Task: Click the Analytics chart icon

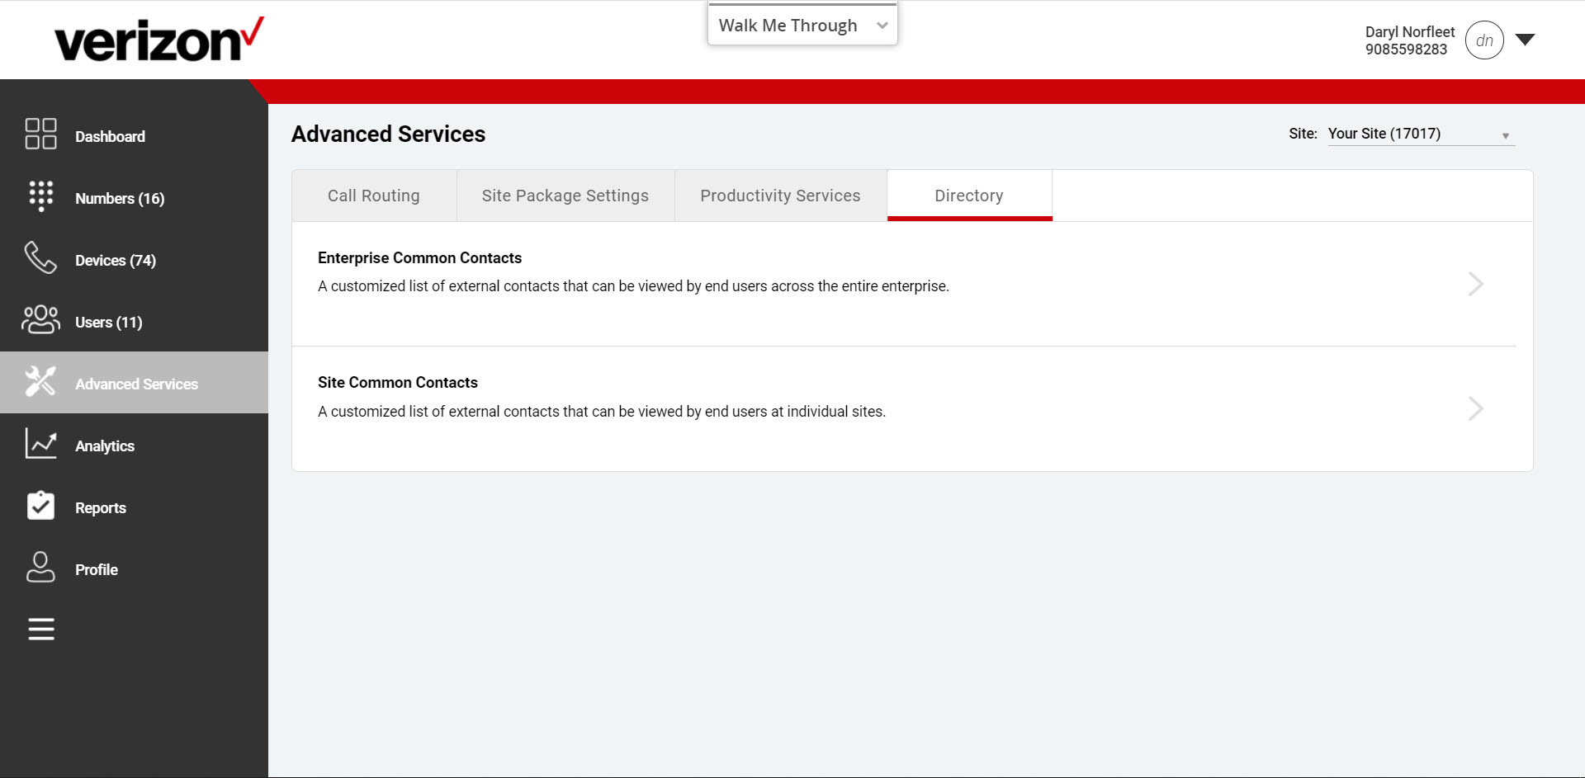Action: (x=40, y=443)
